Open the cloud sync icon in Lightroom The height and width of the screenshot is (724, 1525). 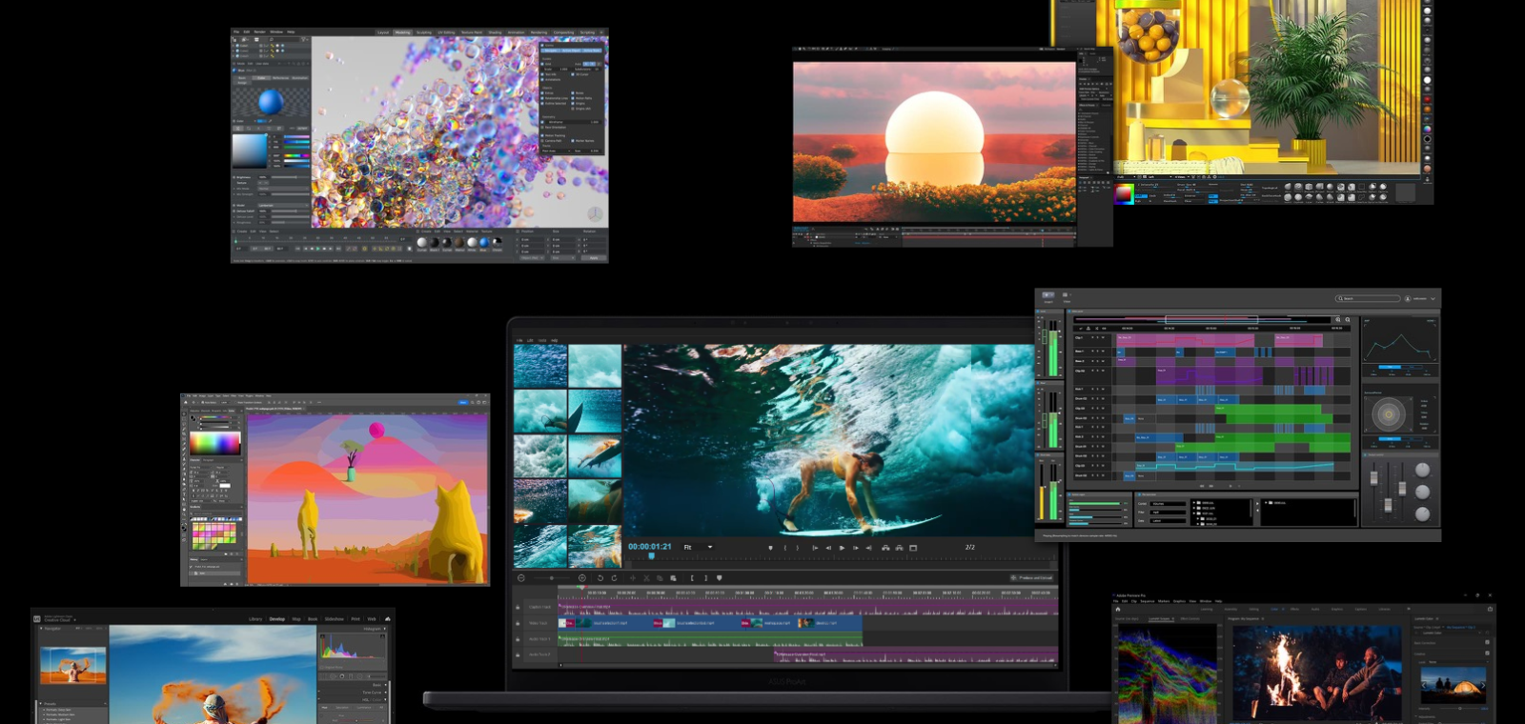coord(388,619)
